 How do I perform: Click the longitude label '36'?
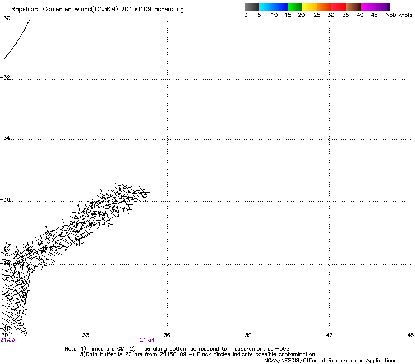click(167, 335)
